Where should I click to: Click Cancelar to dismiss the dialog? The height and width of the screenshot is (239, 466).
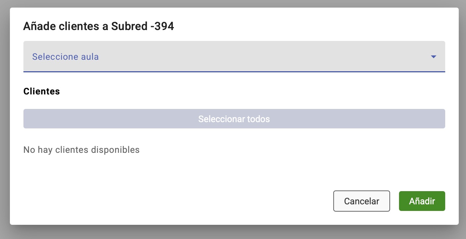point(361,201)
